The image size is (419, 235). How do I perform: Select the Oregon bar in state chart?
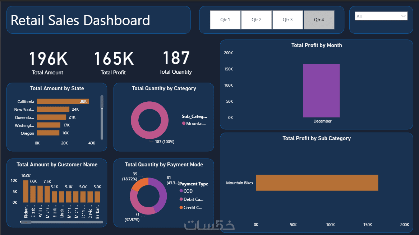(x=48, y=133)
